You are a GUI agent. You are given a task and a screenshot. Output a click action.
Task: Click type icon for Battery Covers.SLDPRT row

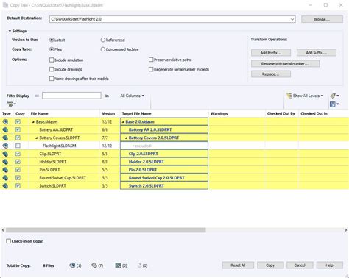5,138
